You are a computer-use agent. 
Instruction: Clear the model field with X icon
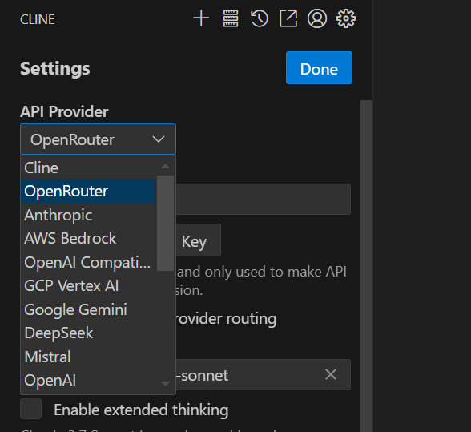(330, 374)
